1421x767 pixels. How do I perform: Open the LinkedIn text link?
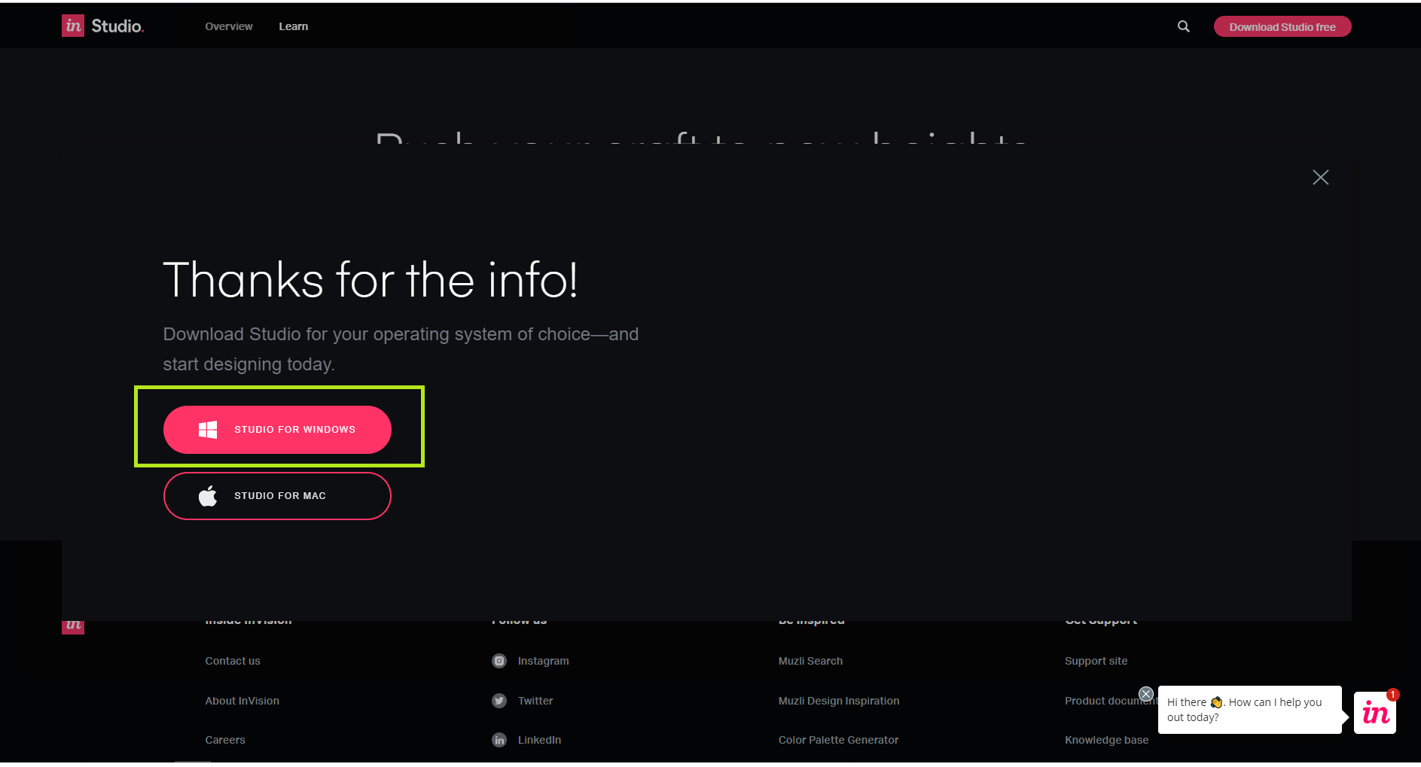(x=540, y=740)
